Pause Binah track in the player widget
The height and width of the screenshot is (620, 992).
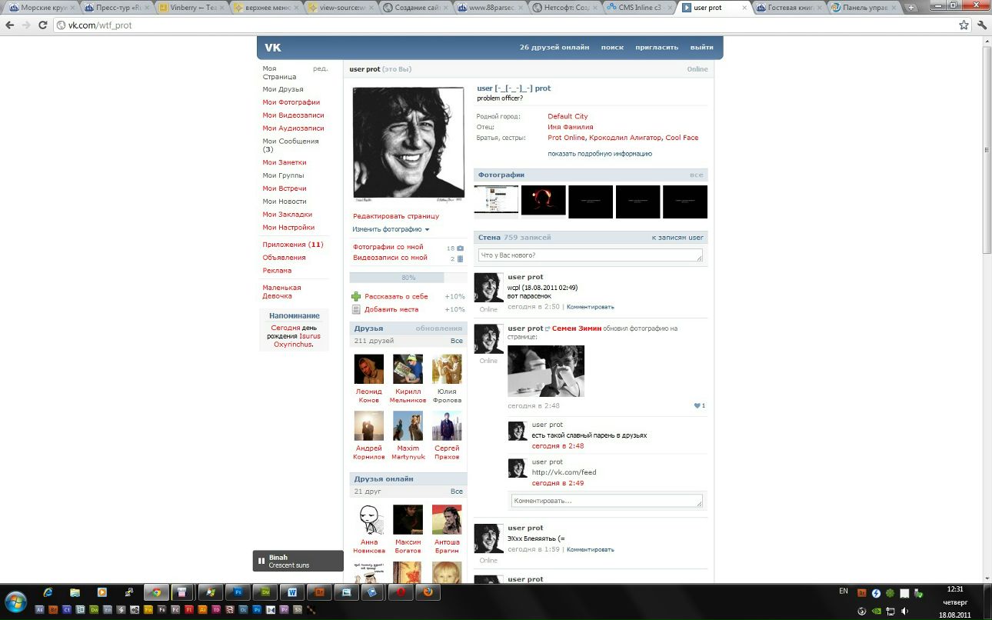pyautogui.click(x=261, y=561)
